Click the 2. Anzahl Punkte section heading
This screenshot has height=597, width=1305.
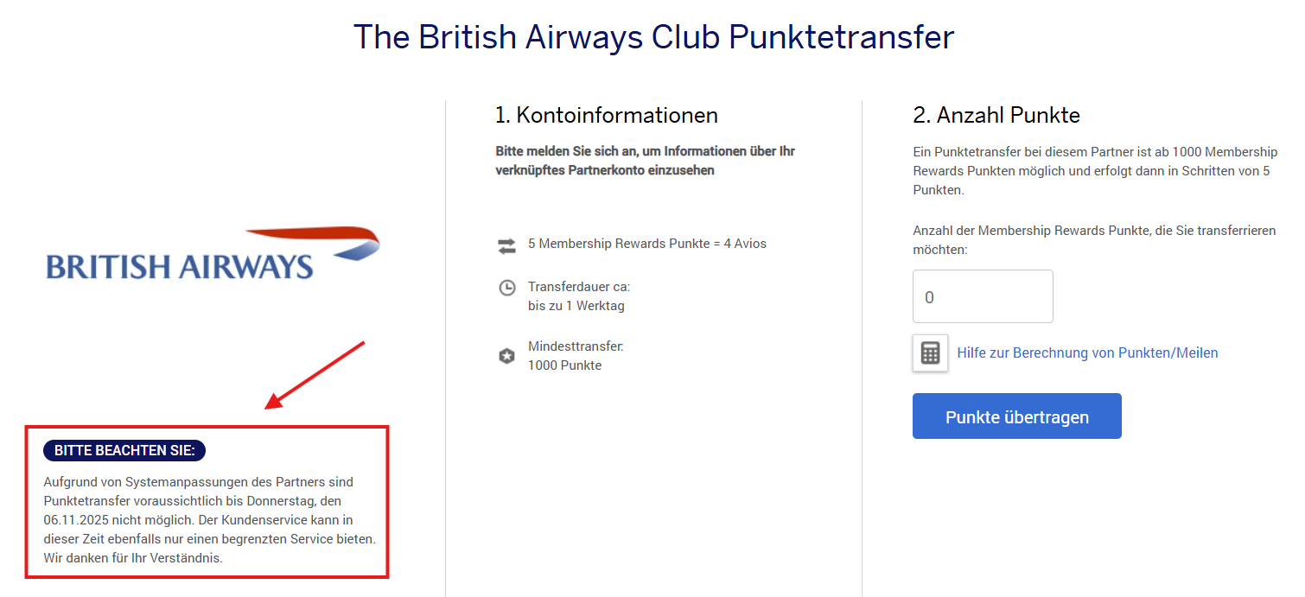pyautogui.click(x=996, y=114)
